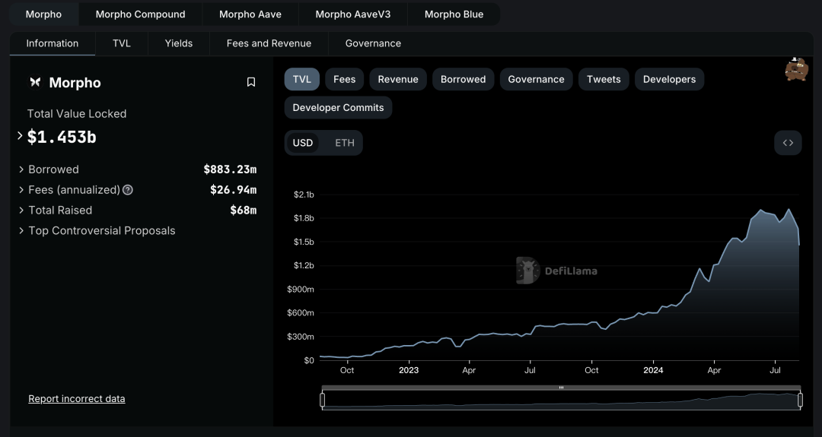Open the Fees and Revenue tab
The height and width of the screenshot is (437, 822).
269,43
